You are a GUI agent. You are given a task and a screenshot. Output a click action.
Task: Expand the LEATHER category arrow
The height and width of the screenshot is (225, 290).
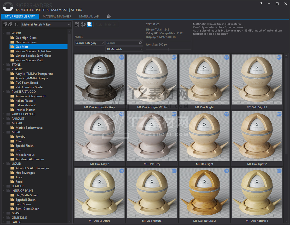3,186
